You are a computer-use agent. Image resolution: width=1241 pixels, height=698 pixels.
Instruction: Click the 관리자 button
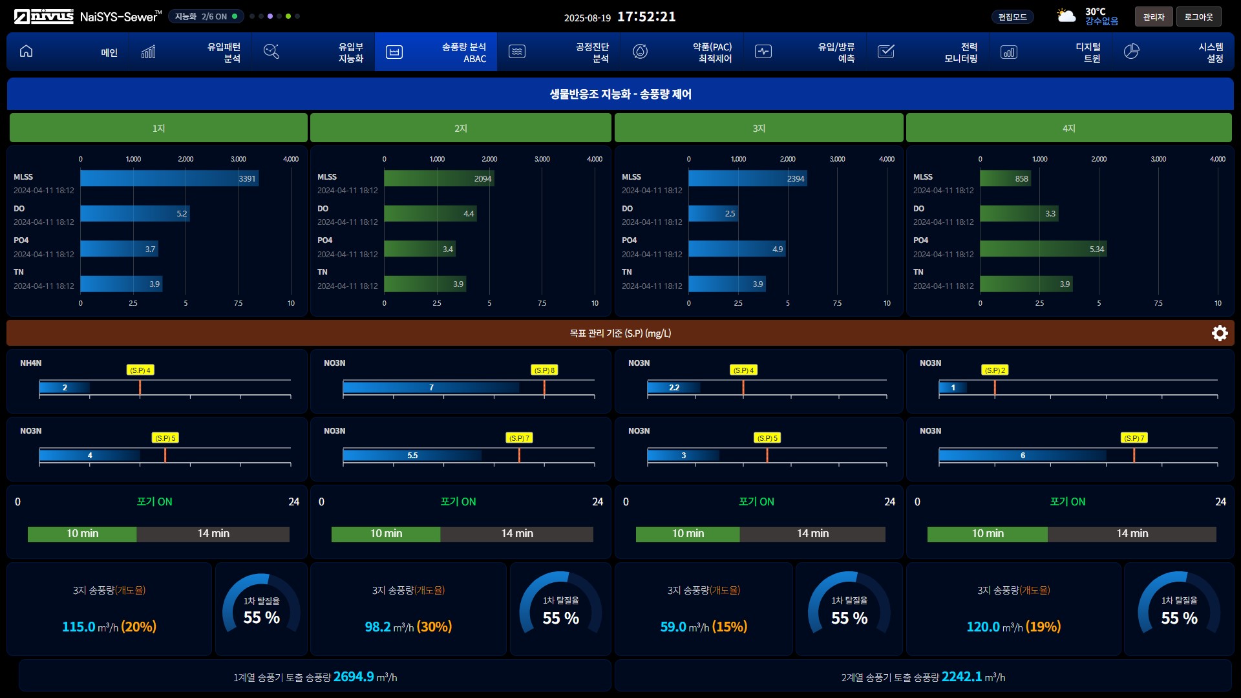[x=1153, y=17]
